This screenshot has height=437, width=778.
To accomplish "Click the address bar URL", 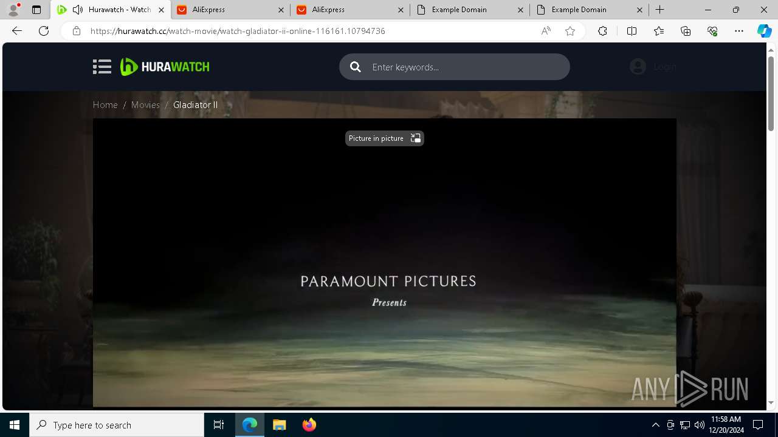I will [238, 31].
